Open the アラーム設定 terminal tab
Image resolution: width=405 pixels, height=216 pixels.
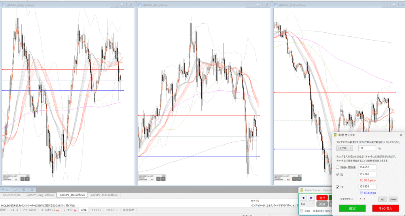[29, 210]
